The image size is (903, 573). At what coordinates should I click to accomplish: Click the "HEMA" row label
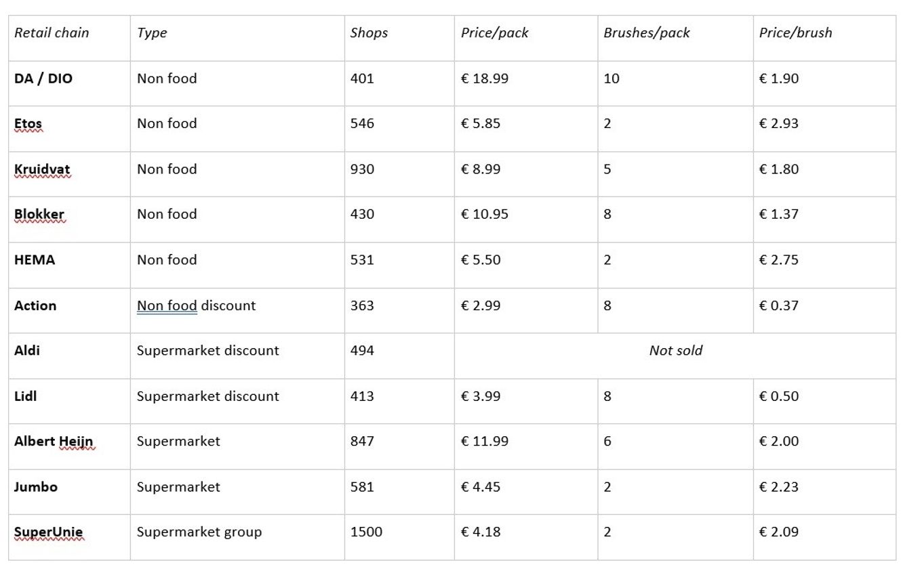pos(35,260)
